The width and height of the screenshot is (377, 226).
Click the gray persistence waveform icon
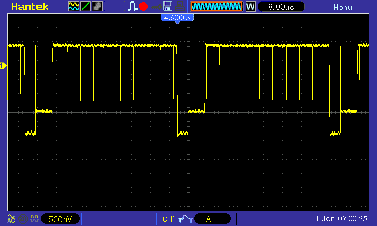(x=97, y=7)
